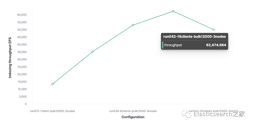The height and width of the screenshot is (125, 253).
Task: Click the run034 8-clients data point marker
Action: click(x=133, y=25)
